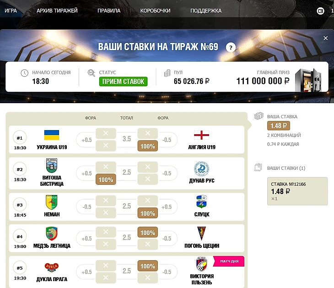Click the Pogon Szczecin team crest
This screenshot has width=334, height=288.
click(201, 234)
